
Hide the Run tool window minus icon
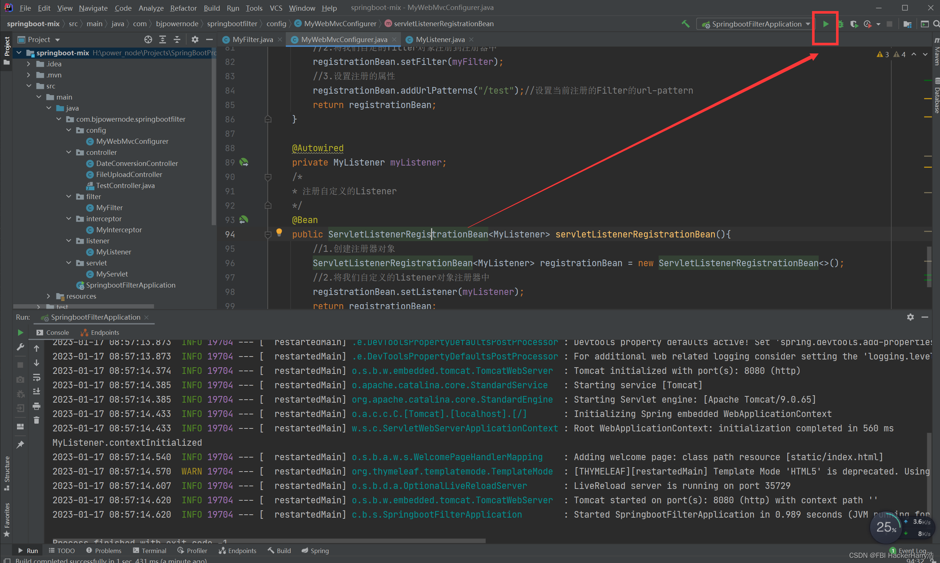point(925,317)
